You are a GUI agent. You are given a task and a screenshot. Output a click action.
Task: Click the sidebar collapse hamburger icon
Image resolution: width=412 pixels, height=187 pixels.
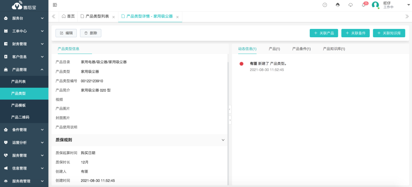55,5
